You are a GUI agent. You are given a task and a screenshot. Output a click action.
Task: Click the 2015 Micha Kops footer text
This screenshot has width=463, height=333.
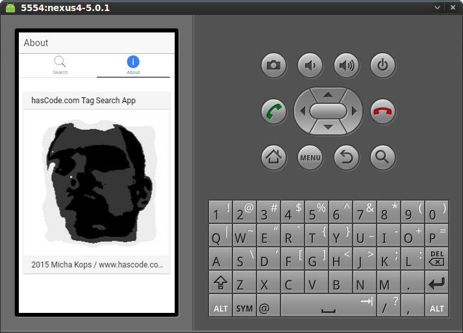97,264
